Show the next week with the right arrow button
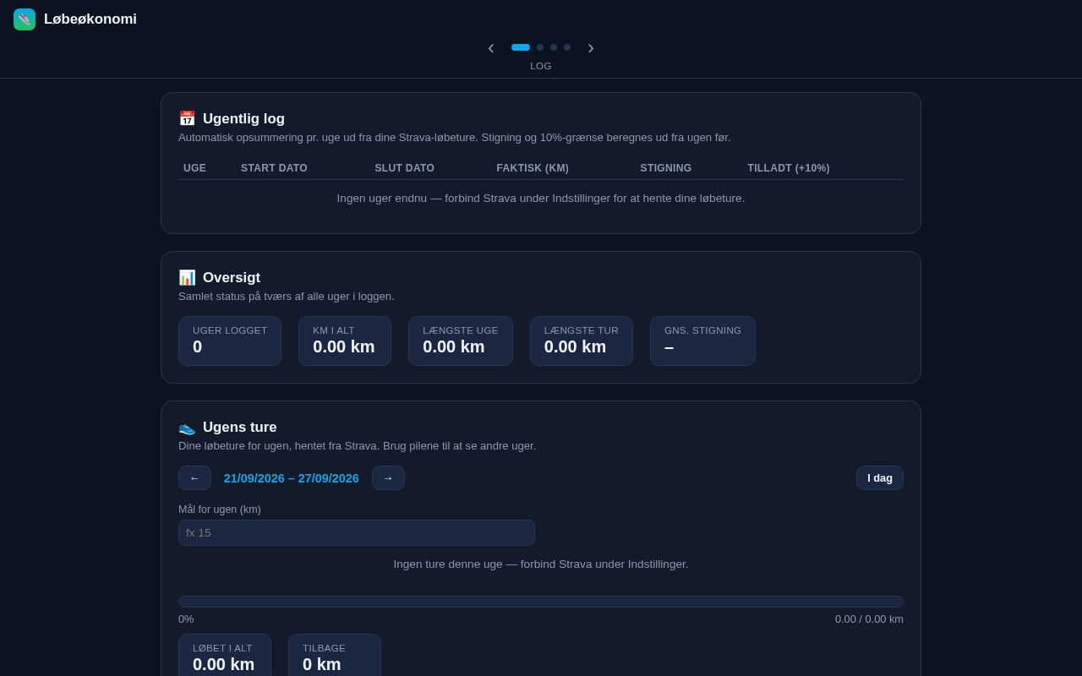Viewport: 1082px width, 676px height. click(x=388, y=478)
